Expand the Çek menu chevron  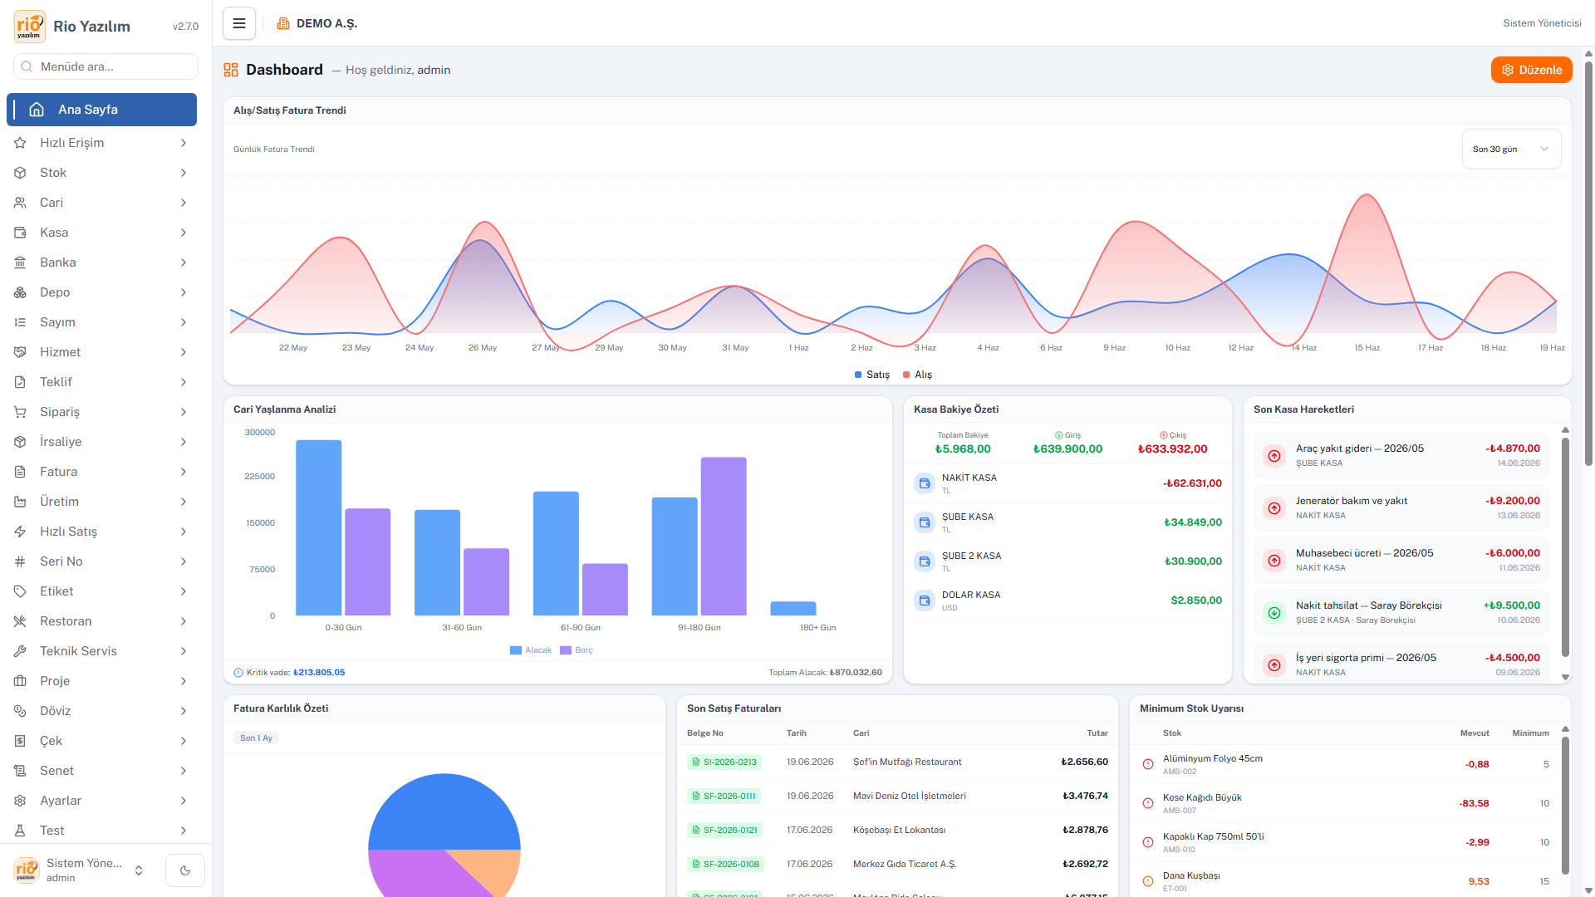point(184,741)
